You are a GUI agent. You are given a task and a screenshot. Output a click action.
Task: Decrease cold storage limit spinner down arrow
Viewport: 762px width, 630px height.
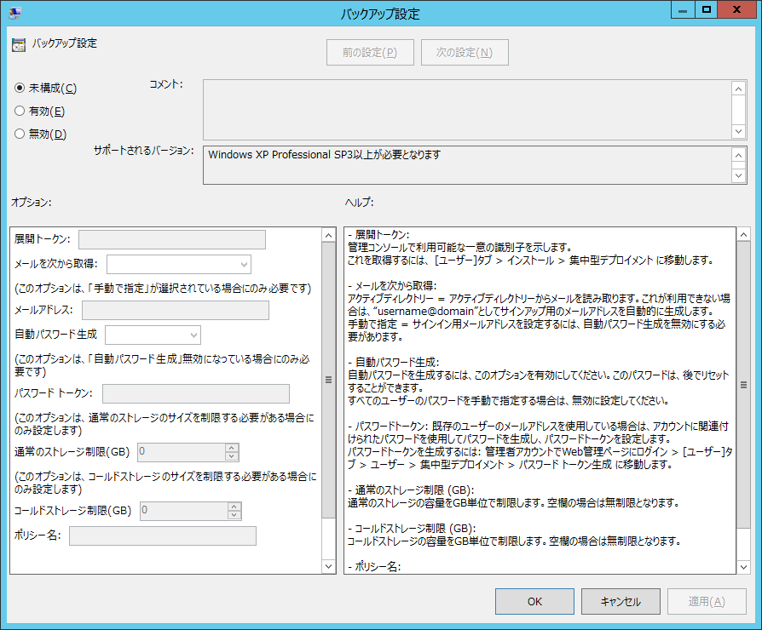pos(234,515)
